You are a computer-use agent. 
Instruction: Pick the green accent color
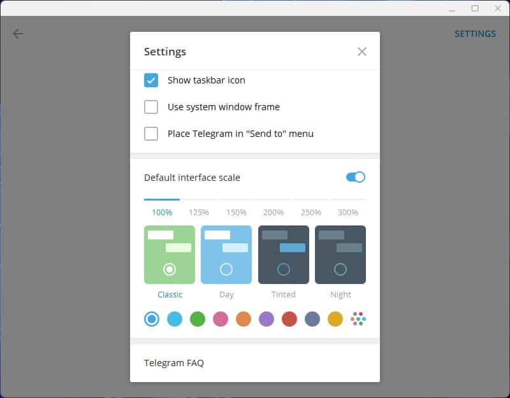[198, 319]
